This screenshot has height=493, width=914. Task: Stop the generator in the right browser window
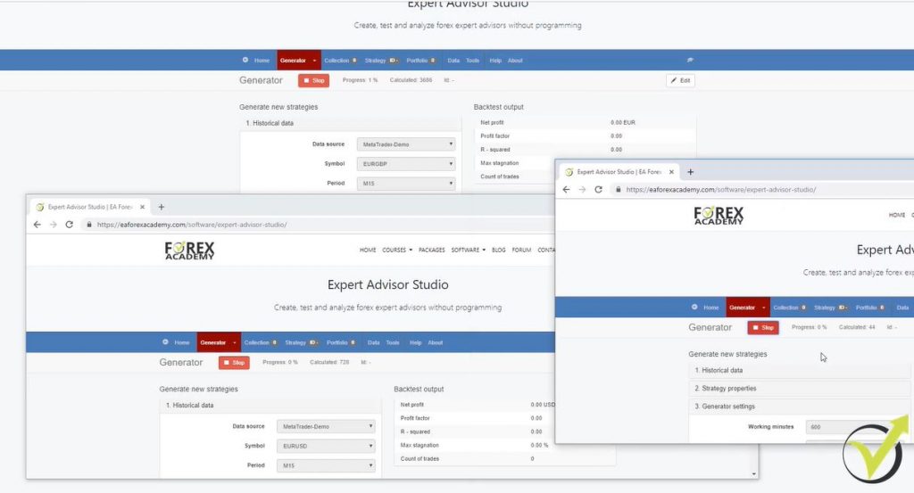(x=763, y=328)
